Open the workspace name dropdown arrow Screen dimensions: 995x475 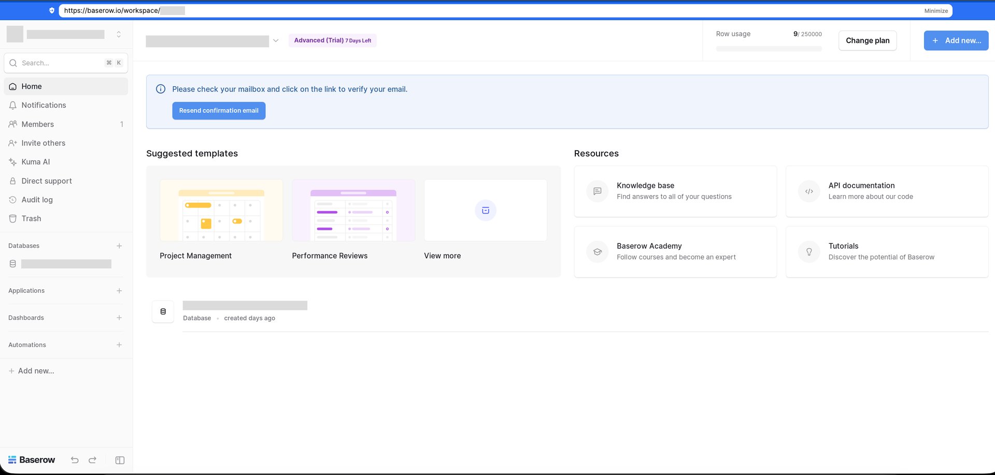(276, 40)
